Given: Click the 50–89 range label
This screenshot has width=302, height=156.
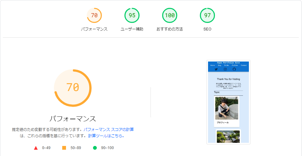Looking at the screenshot, I should tap(76, 148).
